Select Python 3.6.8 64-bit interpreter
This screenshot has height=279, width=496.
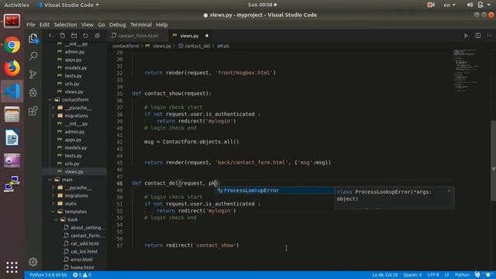tap(48, 275)
